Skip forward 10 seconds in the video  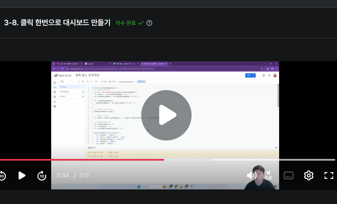point(42,176)
